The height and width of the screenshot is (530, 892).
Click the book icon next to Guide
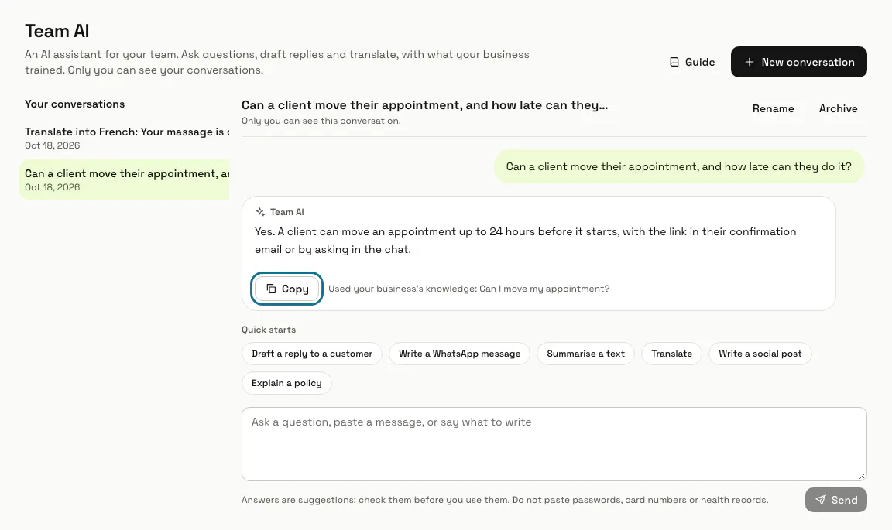(x=674, y=62)
